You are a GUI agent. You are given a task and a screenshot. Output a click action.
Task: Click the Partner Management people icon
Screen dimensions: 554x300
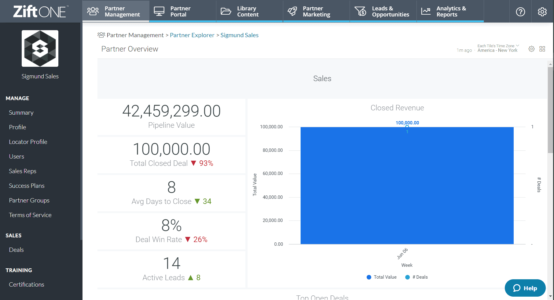93,11
